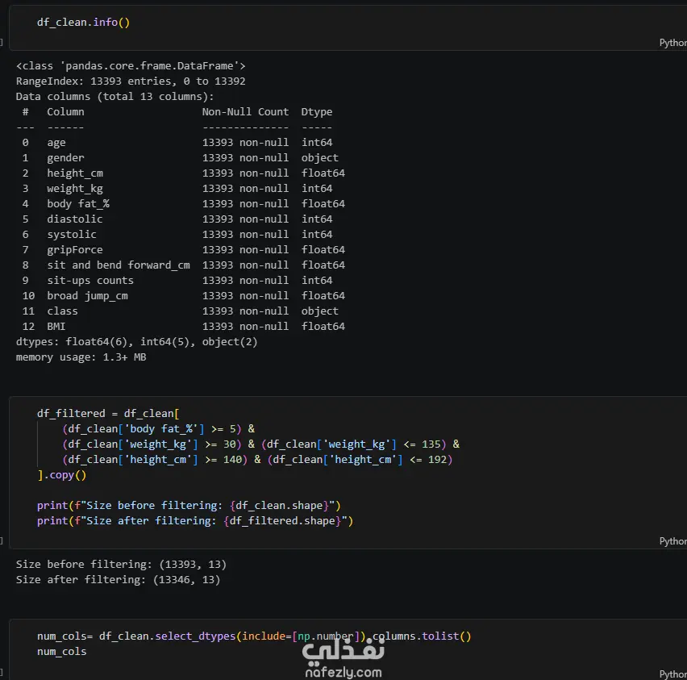The image size is (687, 680).
Task: Click the print 'Size after filtering' code line
Action: click(x=195, y=521)
